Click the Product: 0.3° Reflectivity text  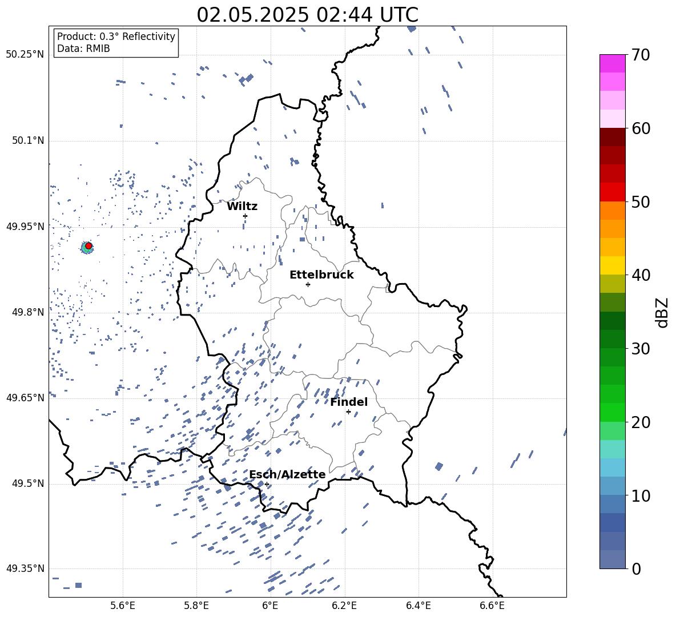116,37
